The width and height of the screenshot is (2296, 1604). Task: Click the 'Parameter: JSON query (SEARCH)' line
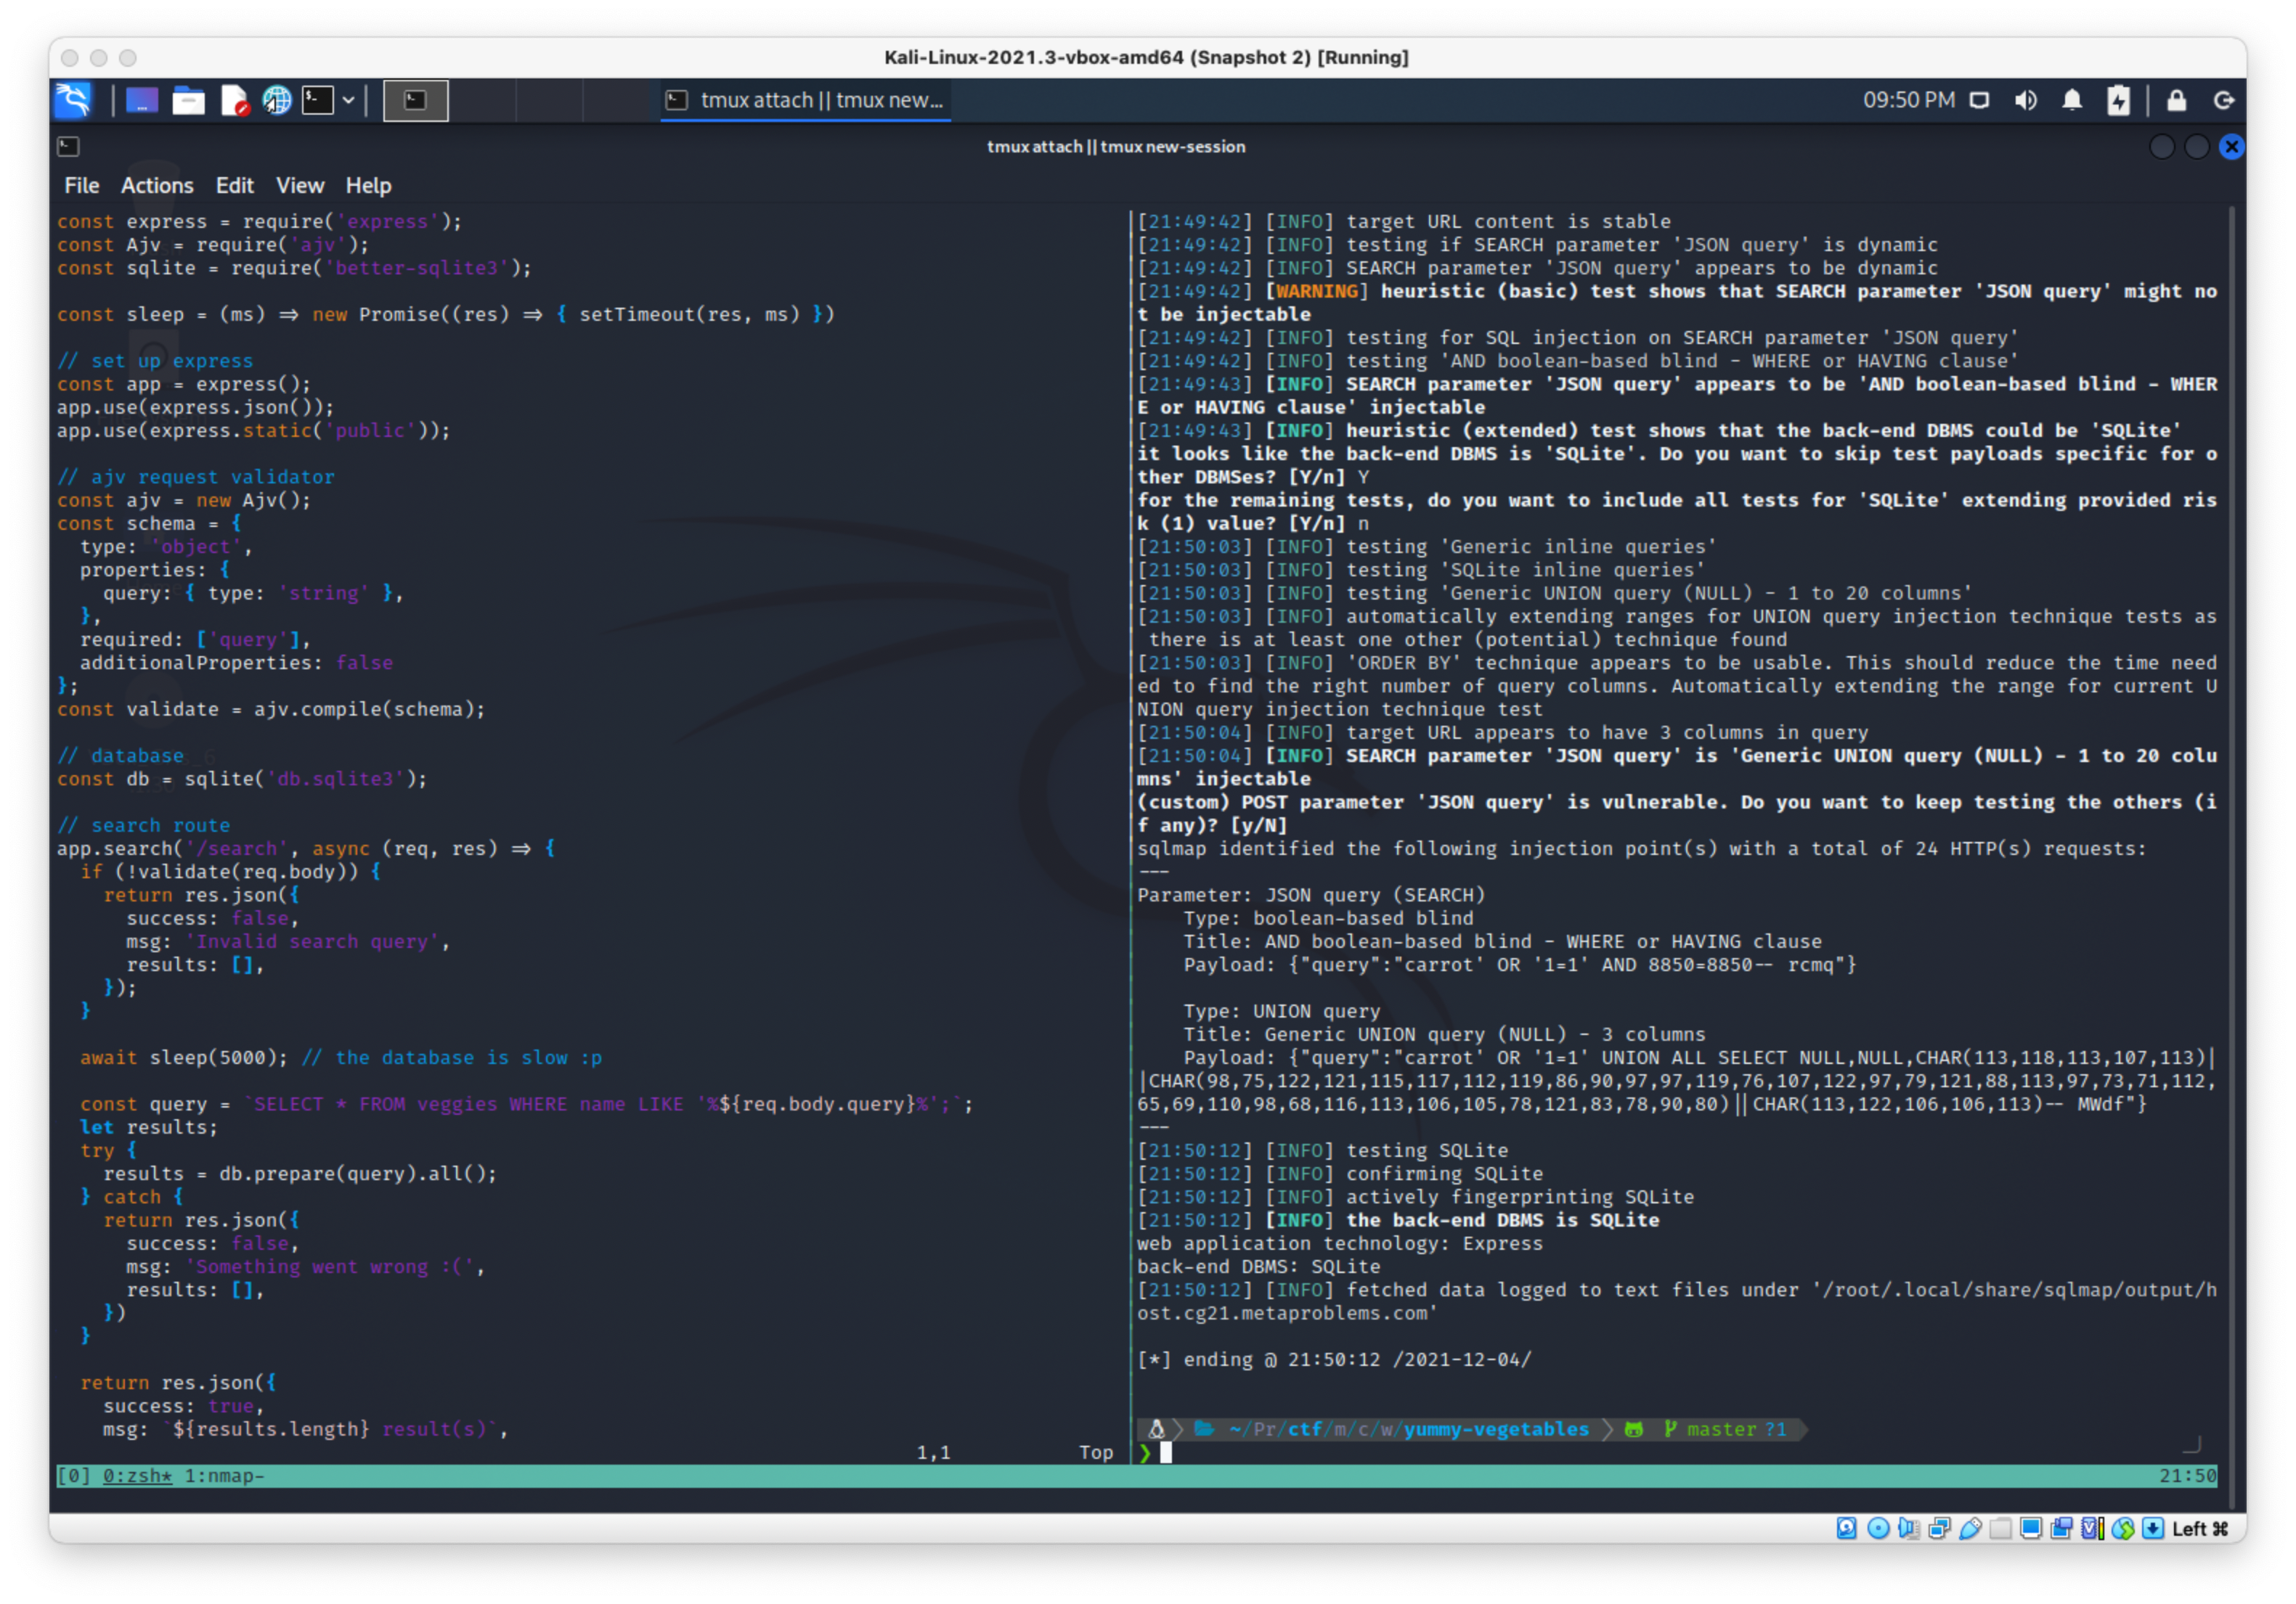coord(1311,894)
